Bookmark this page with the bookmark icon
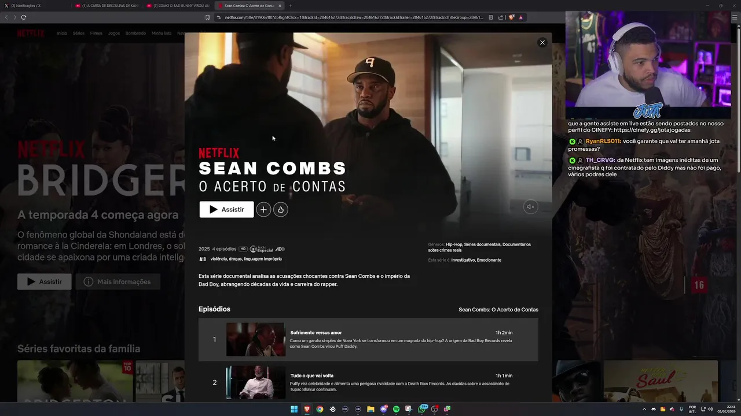Viewport: 741px width, 416px height. coord(207,17)
